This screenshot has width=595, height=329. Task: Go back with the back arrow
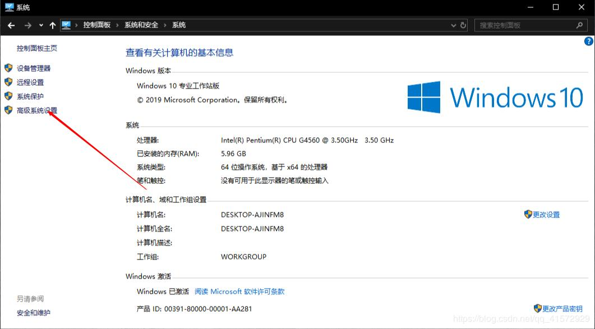coord(11,25)
